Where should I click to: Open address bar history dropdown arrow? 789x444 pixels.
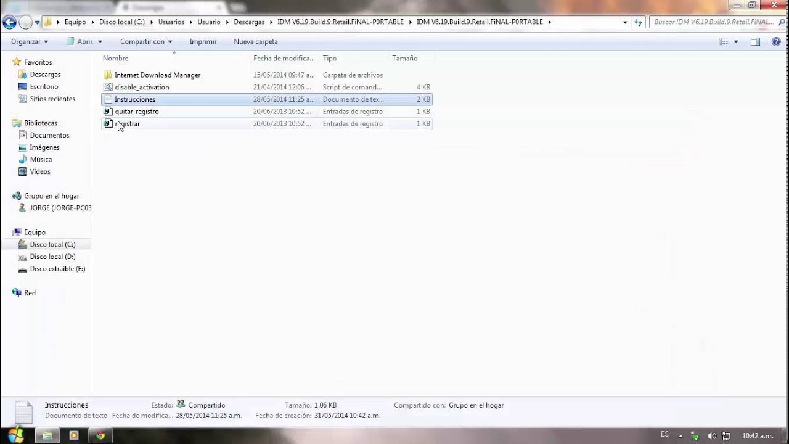[626, 22]
